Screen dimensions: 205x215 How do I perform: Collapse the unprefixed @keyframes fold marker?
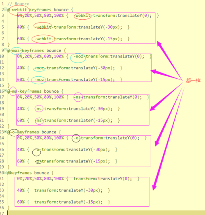tap(5, 172)
